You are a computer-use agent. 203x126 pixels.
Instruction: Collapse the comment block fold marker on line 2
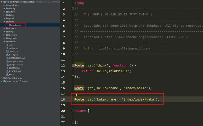tap(73, 9)
